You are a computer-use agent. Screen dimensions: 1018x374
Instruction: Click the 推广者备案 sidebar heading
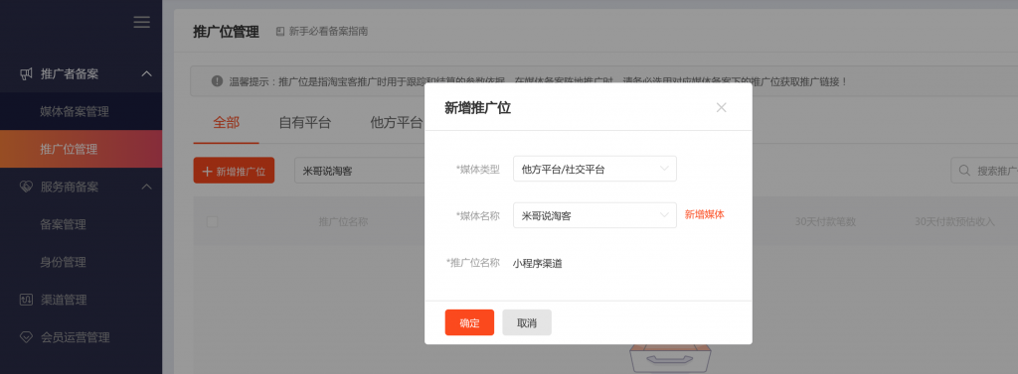click(70, 73)
